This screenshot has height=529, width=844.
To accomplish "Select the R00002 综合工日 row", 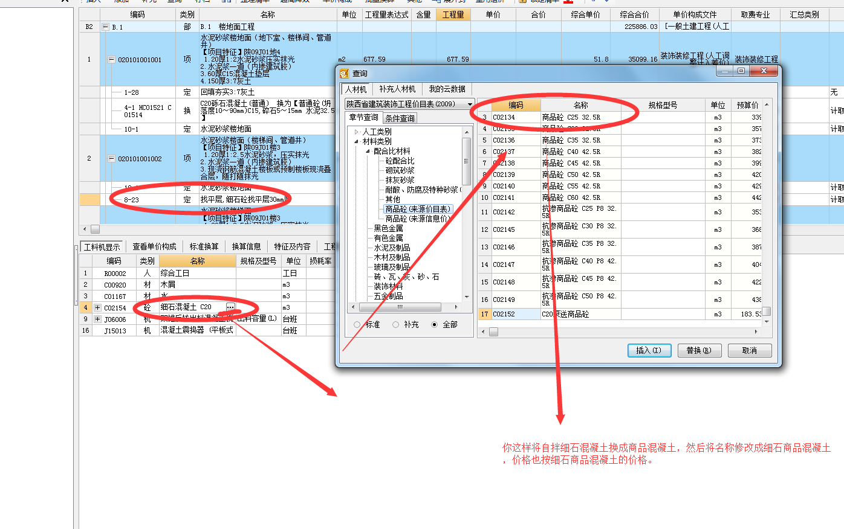I will click(x=207, y=273).
